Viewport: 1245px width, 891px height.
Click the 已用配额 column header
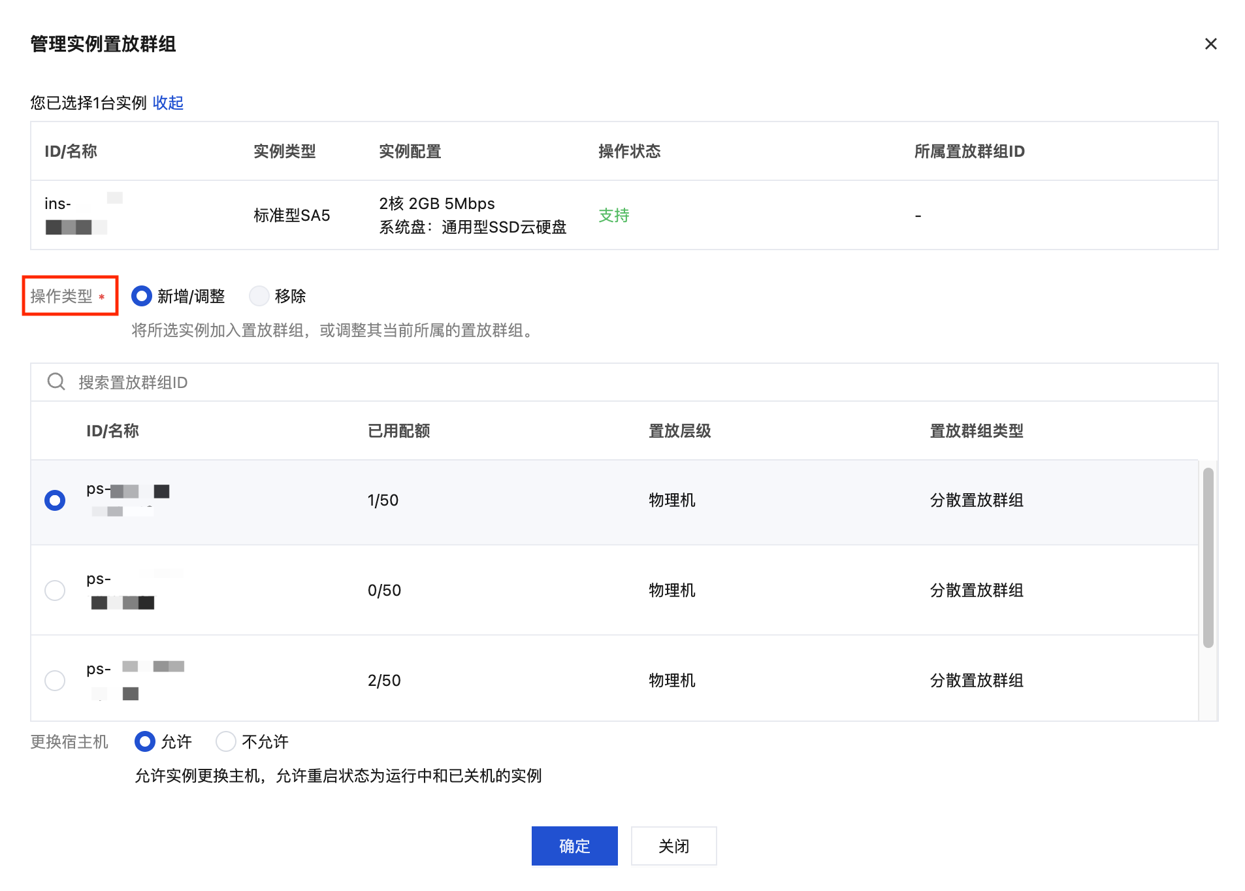398,431
